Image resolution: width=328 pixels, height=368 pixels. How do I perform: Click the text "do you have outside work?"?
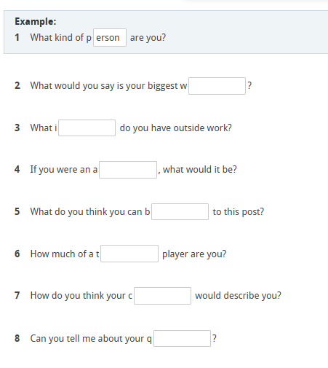click(176, 128)
